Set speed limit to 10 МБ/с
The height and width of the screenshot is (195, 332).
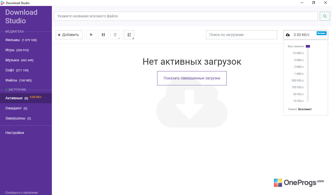click(x=298, y=53)
